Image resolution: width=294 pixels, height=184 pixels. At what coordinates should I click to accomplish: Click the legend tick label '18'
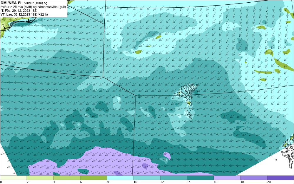point(242,182)
